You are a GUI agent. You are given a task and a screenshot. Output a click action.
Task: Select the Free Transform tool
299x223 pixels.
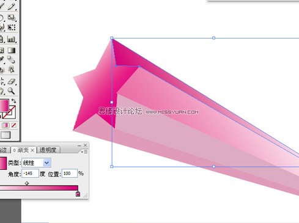pos(12,27)
